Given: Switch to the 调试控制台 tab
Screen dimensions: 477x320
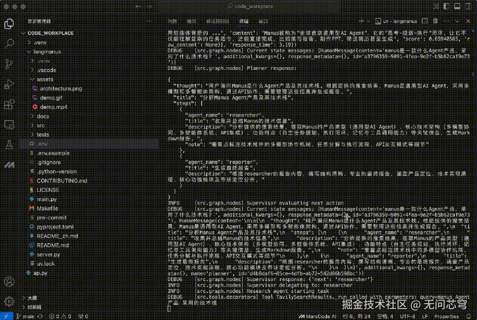Looking at the screenshot, I should (218, 21).
